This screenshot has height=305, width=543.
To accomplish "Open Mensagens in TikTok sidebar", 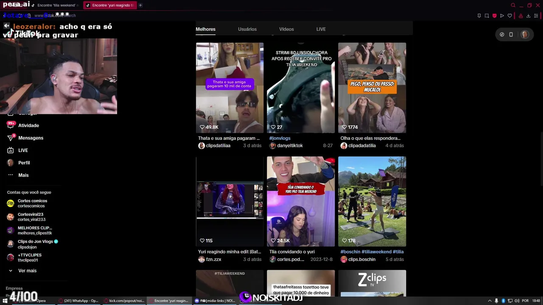I will [x=31, y=138].
